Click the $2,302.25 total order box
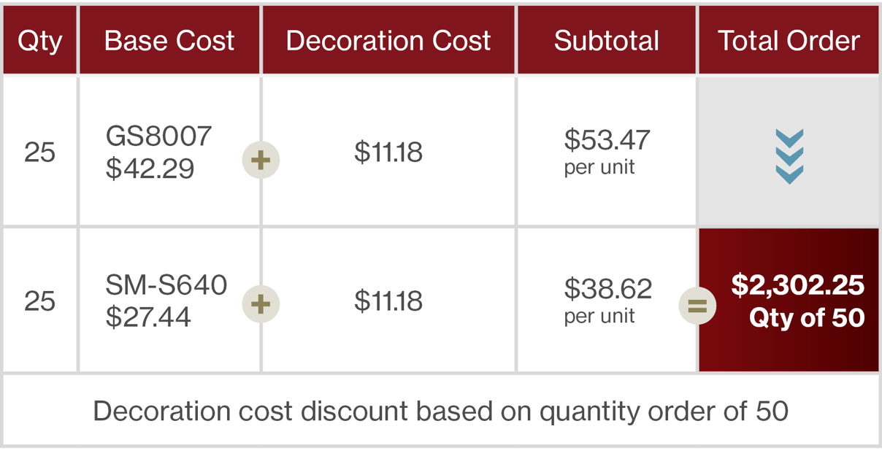Viewport: 882px width, 456px height. click(789, 300)
